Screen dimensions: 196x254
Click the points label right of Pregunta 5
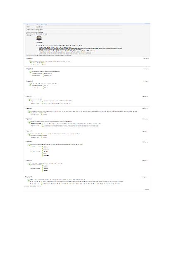[x=145, y=109]
